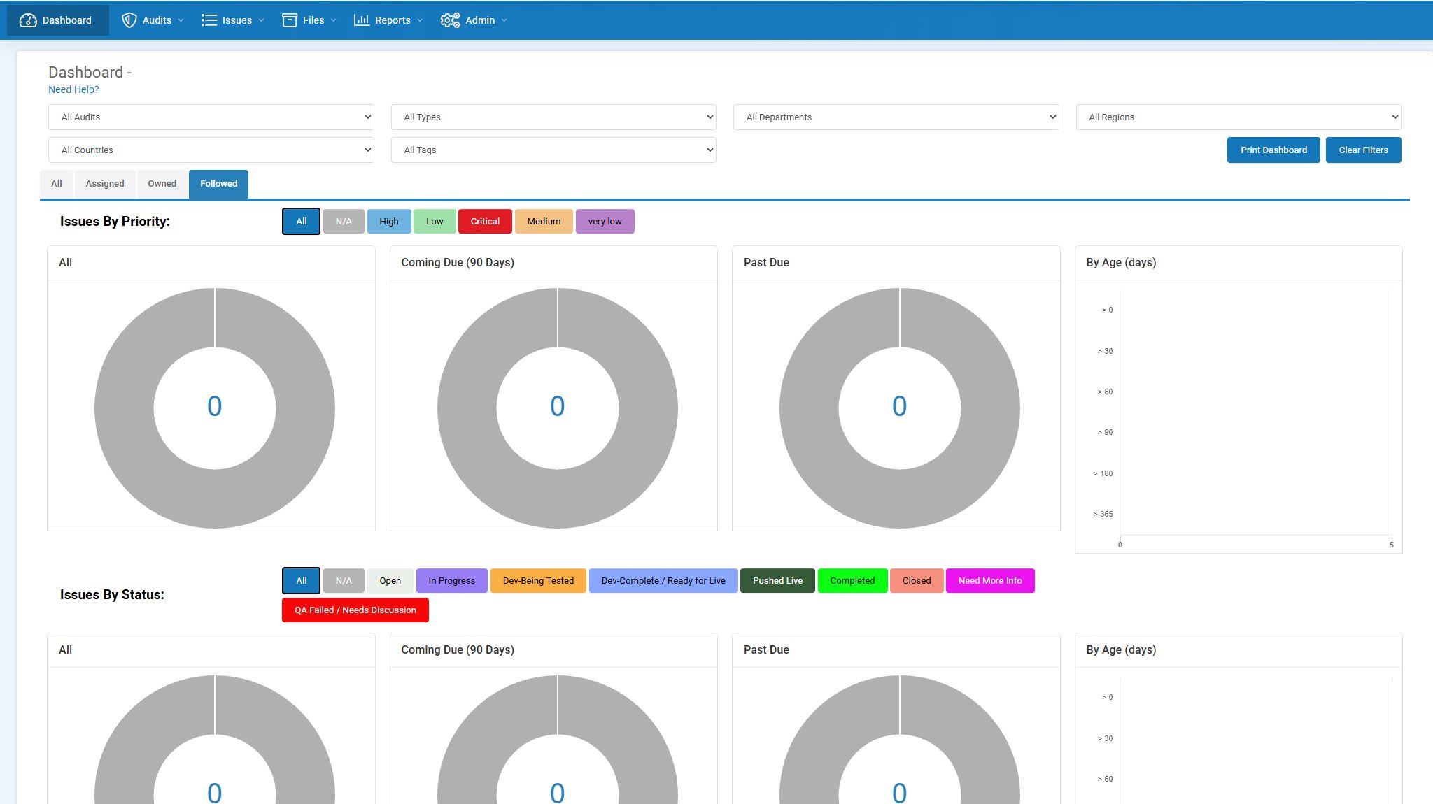Open the All Audits dropdown
Screen dimensions: 1433x804
[211, 117]
